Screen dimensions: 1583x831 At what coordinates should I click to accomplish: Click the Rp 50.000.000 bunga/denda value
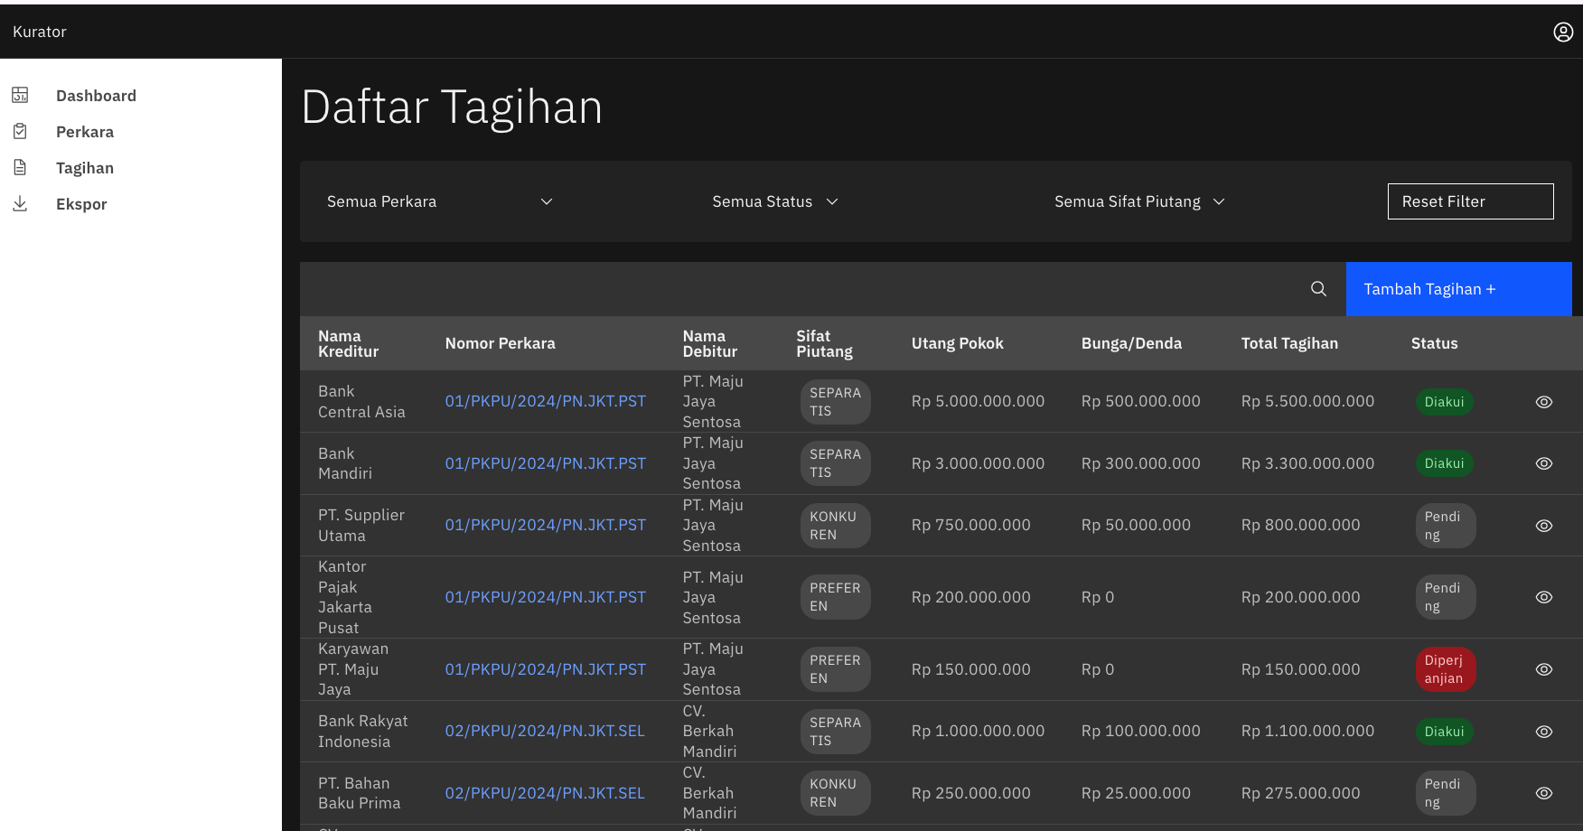(x=1136, y=525)
